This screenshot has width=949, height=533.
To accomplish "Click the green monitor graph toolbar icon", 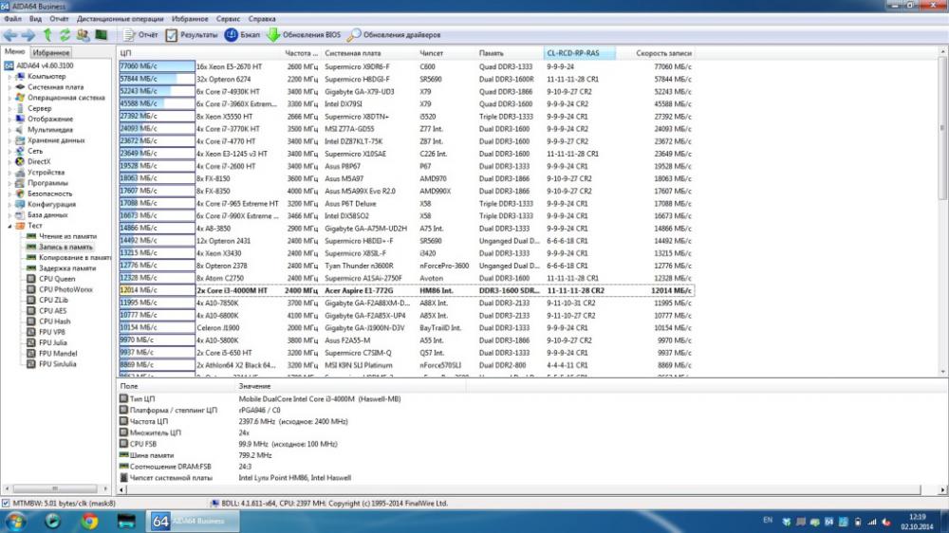I will pyautogui.click(x=102, y=35).
